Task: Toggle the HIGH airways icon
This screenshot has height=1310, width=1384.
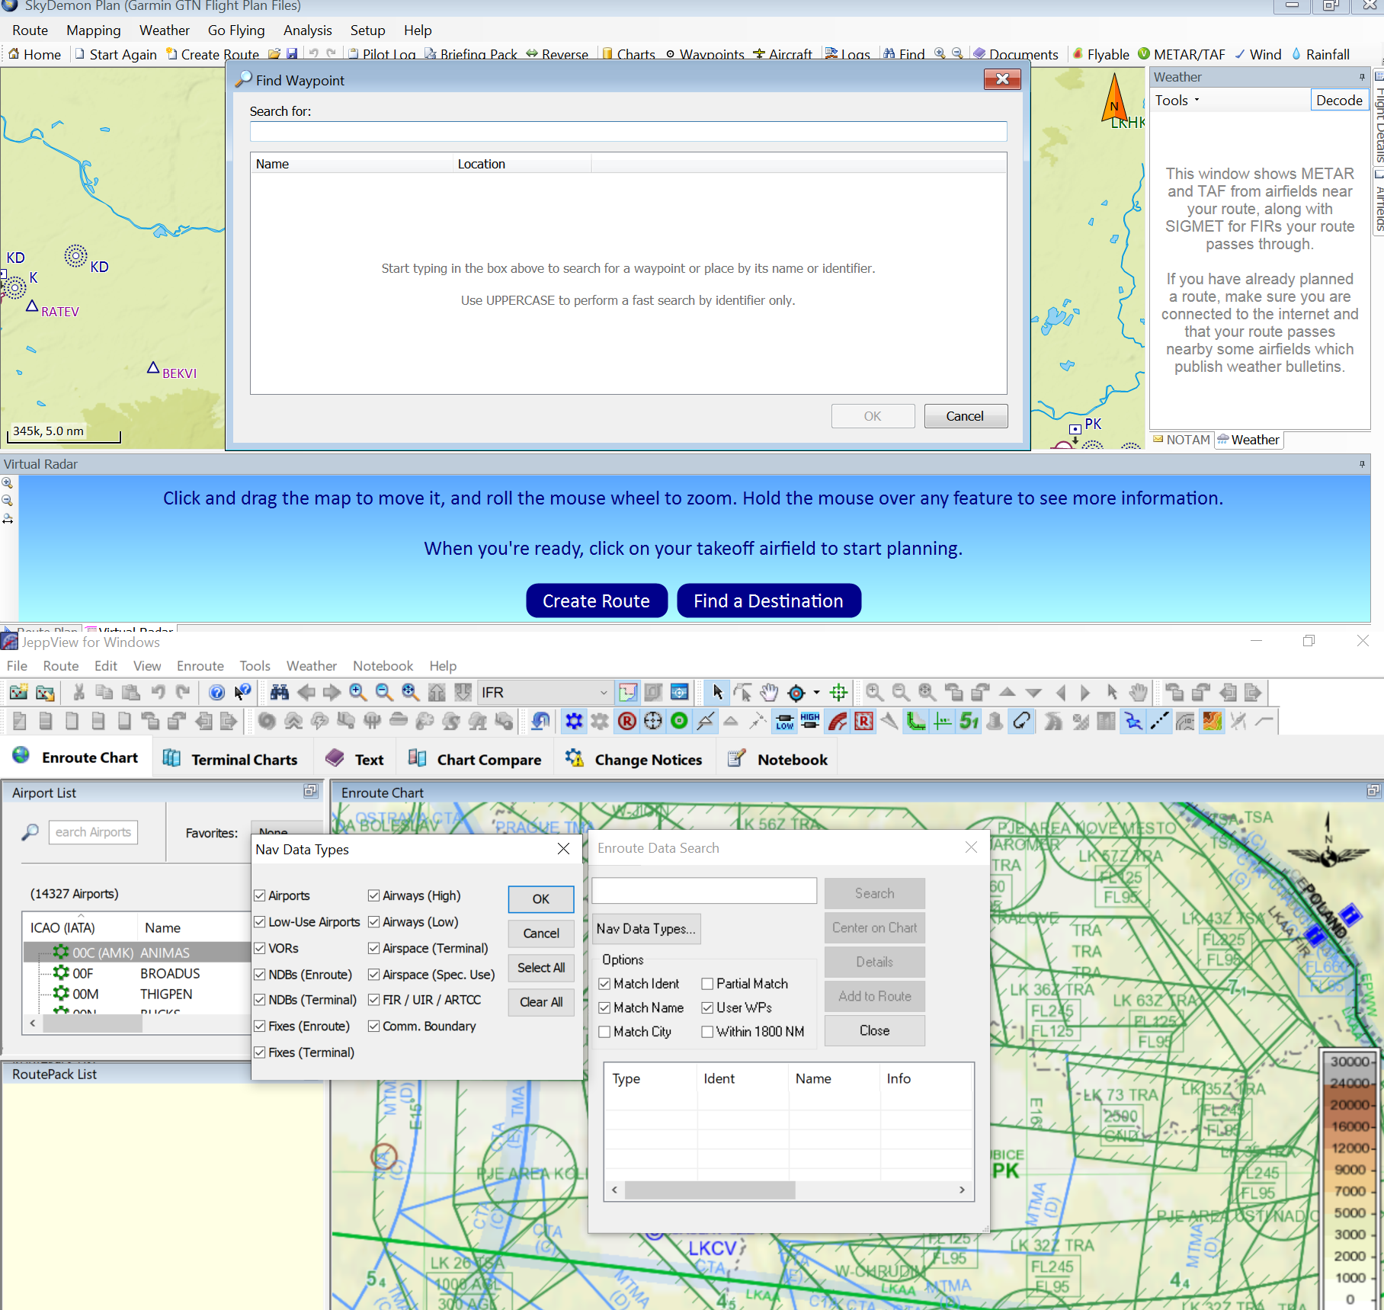Action: [810, 721]
